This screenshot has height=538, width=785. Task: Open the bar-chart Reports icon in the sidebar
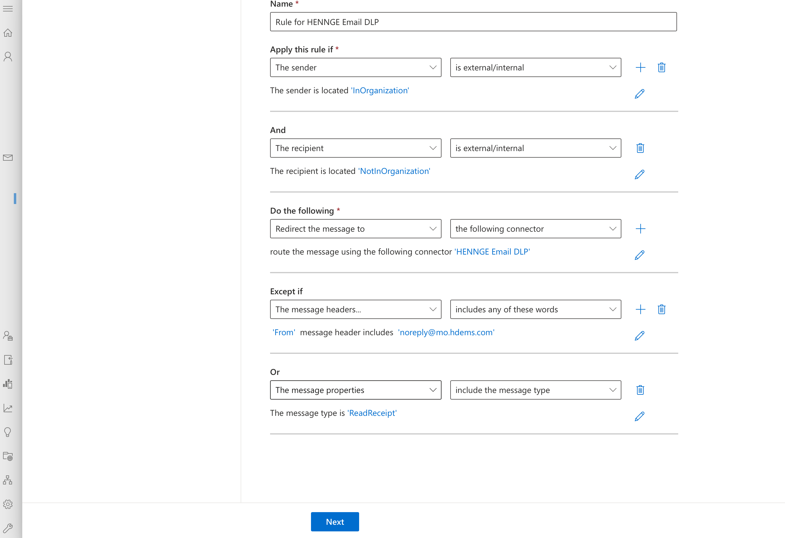click(8, 384)
